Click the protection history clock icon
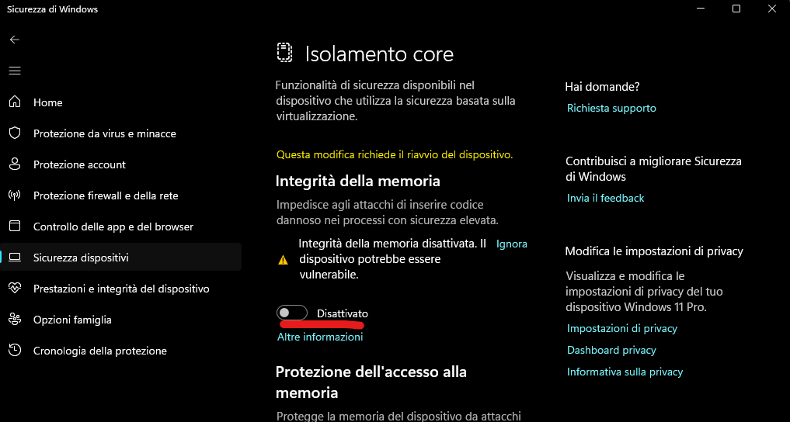The height and width of the screenshot is (422, 790). (15, 351)
